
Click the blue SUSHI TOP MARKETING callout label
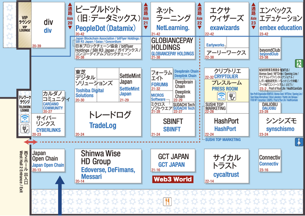pyautogui.click(x=223, y=139)
